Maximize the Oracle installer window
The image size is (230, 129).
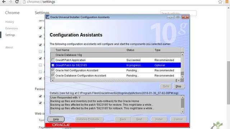[178, 17]
